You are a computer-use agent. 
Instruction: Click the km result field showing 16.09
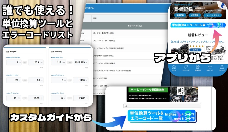tap(36, 98)
